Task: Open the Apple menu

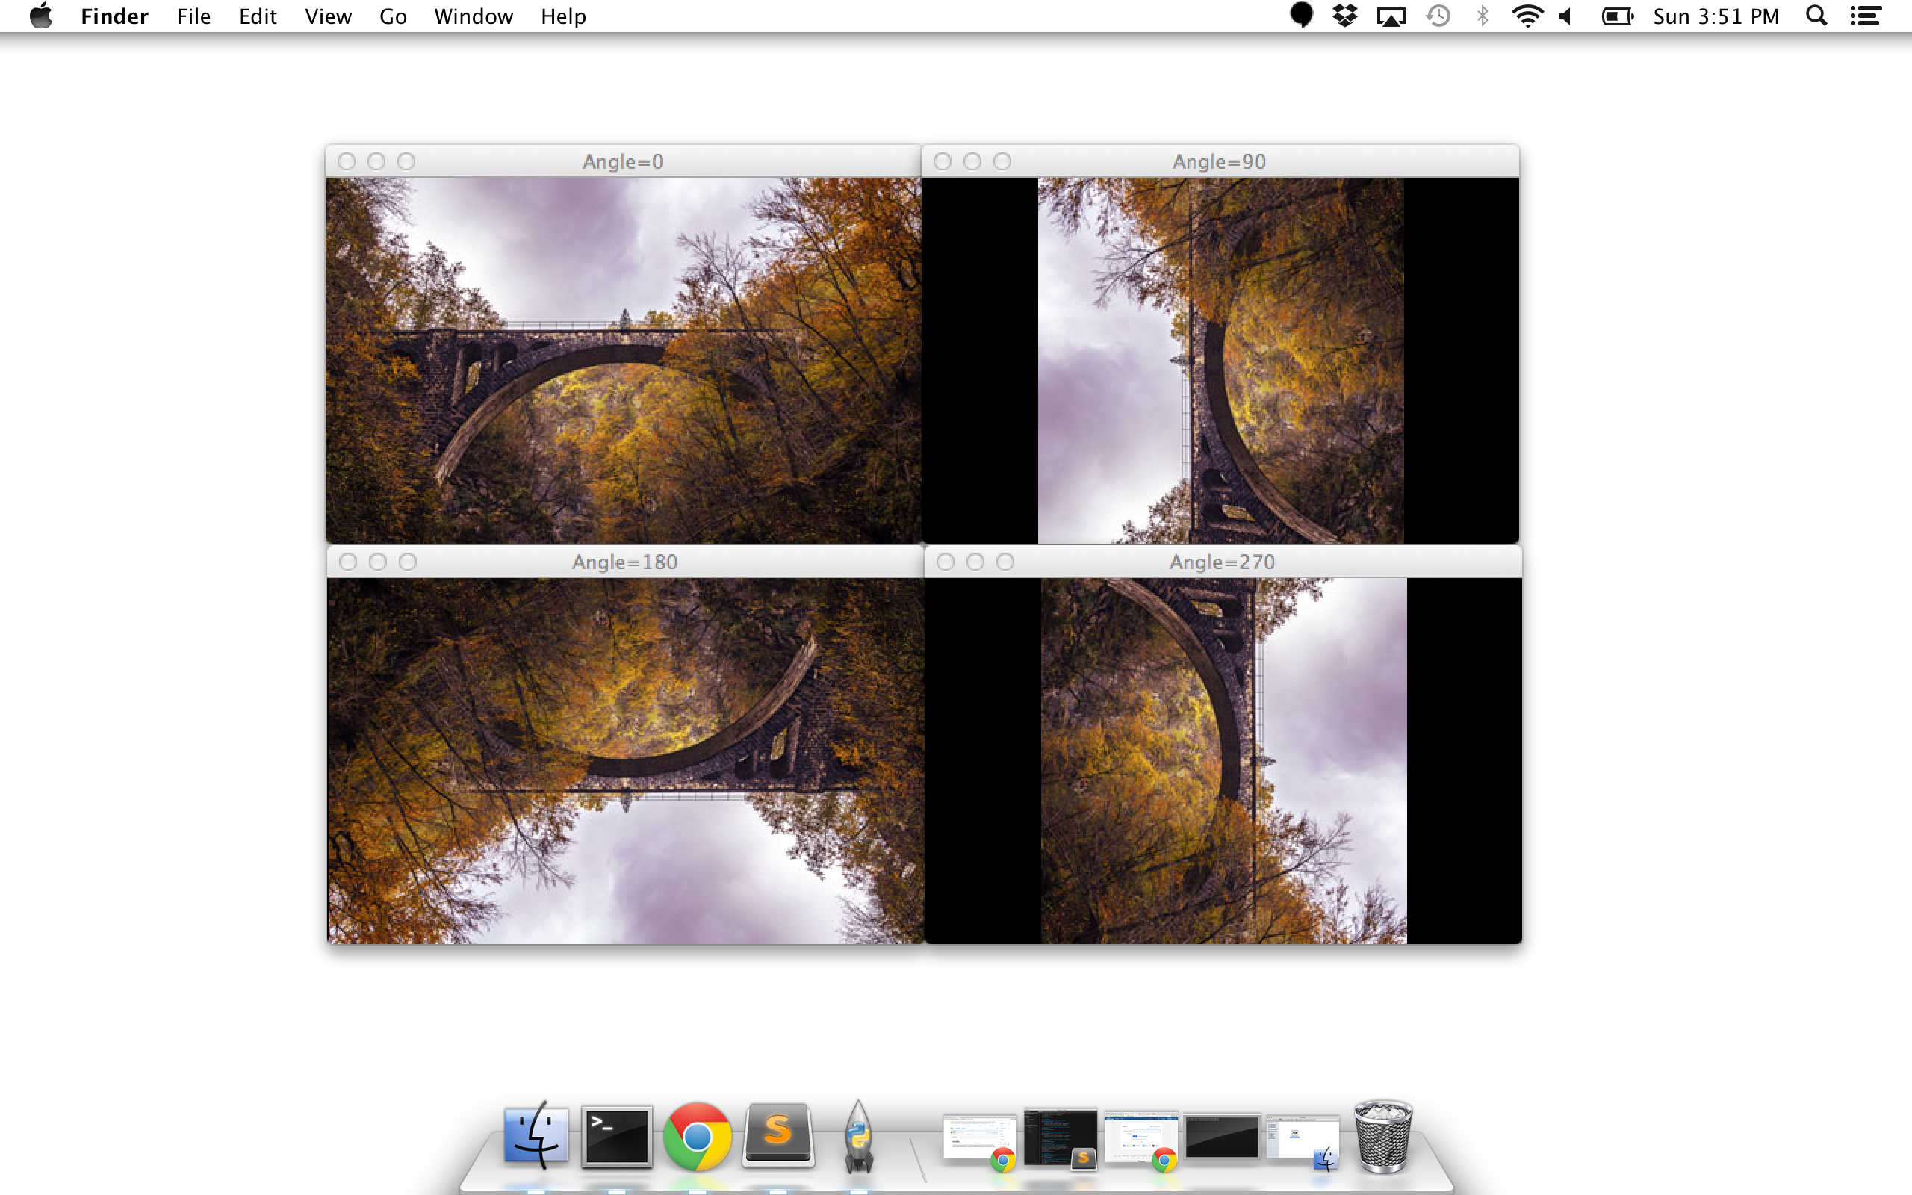Action: click(x=40, y=16)
